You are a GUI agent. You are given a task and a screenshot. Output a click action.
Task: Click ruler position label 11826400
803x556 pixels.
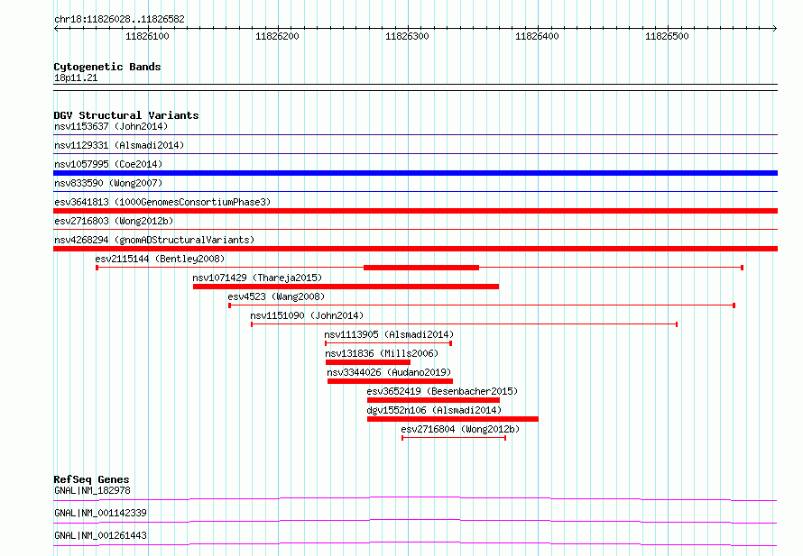[537, 36]
